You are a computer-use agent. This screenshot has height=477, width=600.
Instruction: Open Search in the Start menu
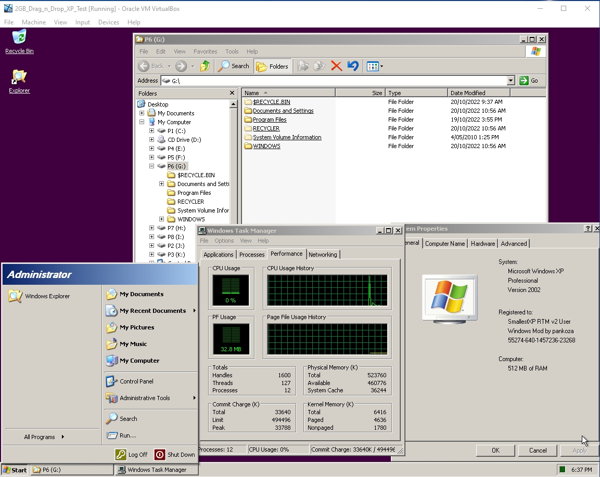pyautogui.click(x=122, y=419)
